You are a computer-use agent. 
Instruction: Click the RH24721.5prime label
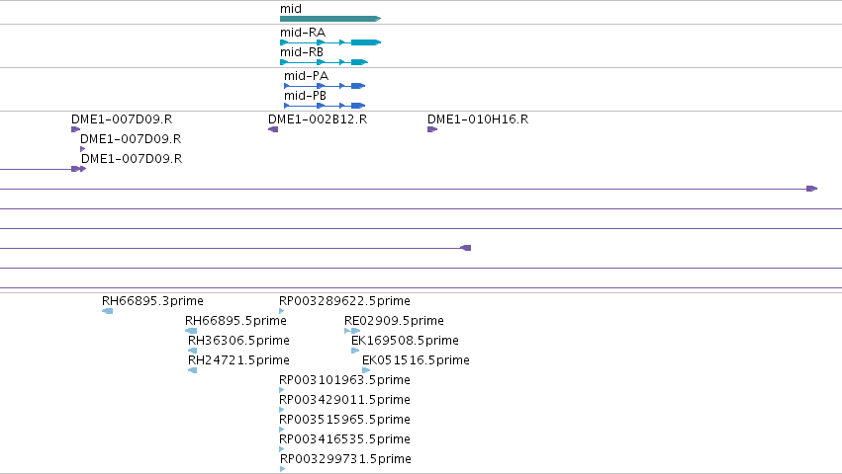(x=238, y=360)
